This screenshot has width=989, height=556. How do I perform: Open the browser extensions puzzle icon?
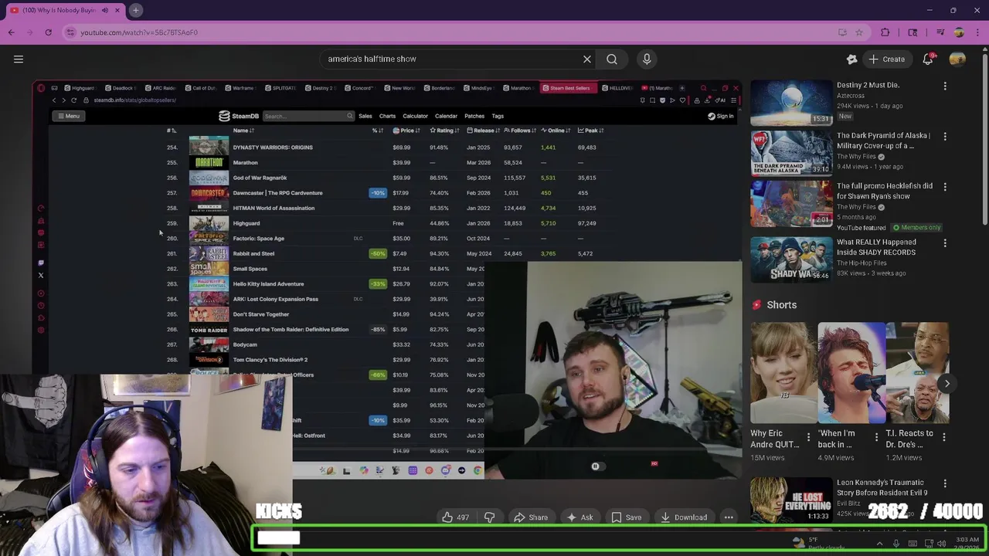885,32
